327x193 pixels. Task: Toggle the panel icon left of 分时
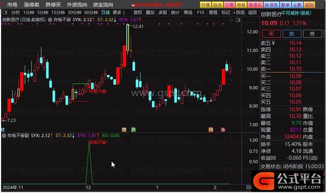[x=5, y=13]
